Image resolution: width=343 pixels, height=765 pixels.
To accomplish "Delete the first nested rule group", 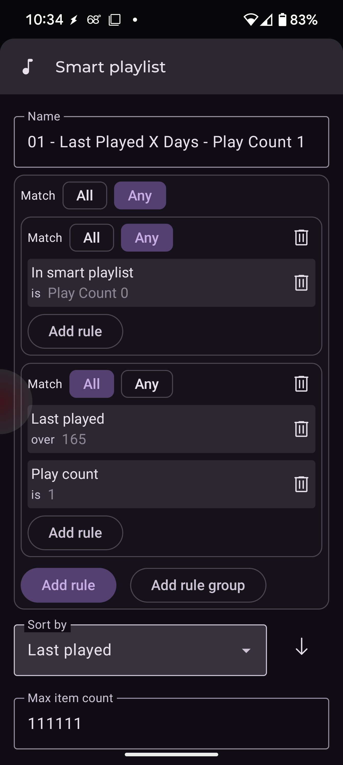I will [301, 238].
